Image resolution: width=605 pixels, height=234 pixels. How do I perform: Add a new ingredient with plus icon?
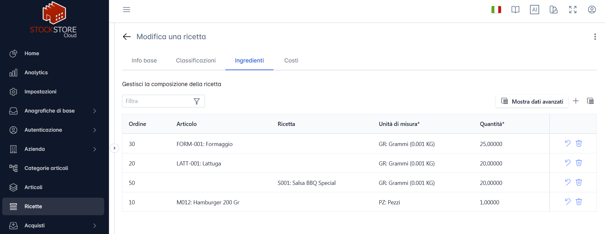[576, 101]
